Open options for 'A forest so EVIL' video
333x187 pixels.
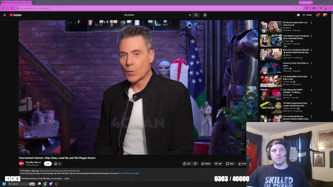(x=311, y=63)
